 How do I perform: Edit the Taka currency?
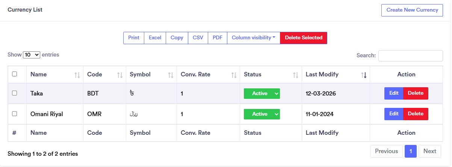[x=394, y=93]
